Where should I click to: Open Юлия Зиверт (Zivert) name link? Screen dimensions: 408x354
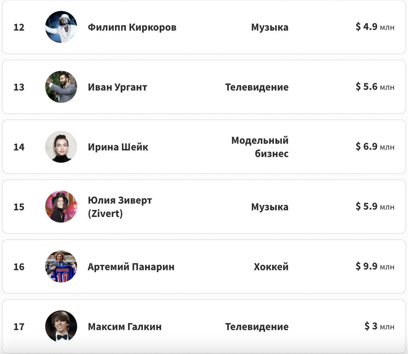pos(120,207)
